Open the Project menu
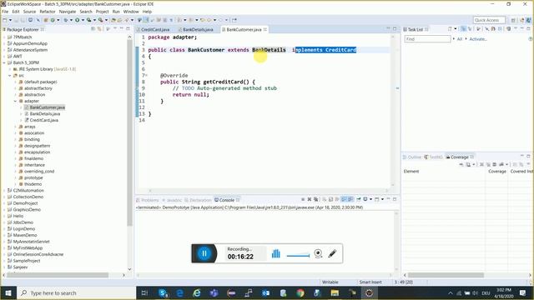The height and width of the screenshot is (300, 534). (102, 12)
